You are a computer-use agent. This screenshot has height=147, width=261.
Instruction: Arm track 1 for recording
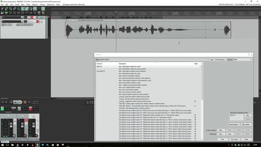pos(2,18)
